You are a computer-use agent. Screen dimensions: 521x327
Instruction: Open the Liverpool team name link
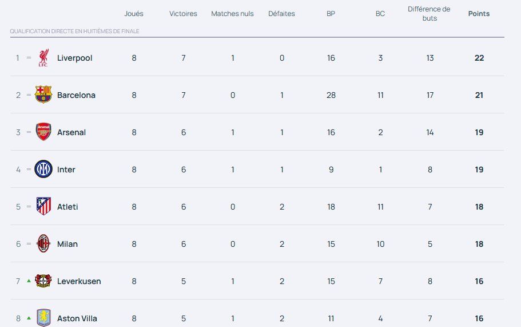click(75, 58)
